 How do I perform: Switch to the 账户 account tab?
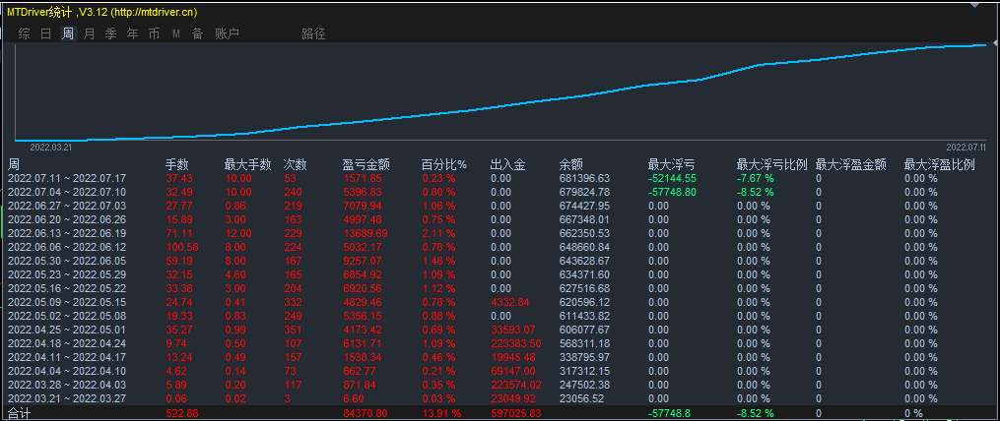[227, 33]
